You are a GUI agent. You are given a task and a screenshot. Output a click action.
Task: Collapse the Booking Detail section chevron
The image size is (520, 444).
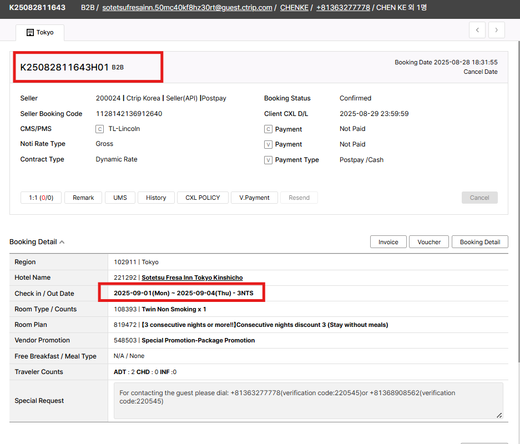pyautogui.click(x=62, y=242)
